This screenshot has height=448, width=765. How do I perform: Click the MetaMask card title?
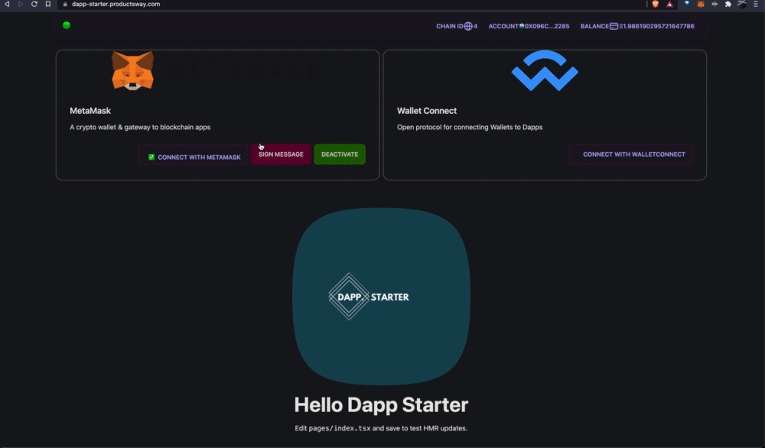[90, 111]
